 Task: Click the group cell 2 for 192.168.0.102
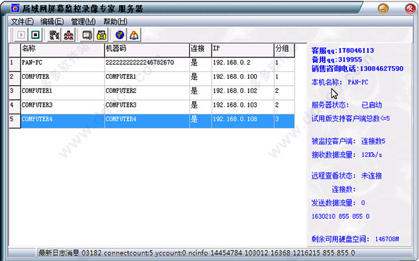(284, 93)
